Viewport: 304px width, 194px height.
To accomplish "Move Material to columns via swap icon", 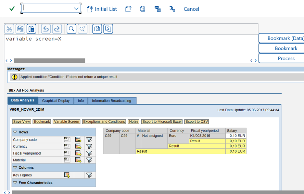I will tap(78, 160).
